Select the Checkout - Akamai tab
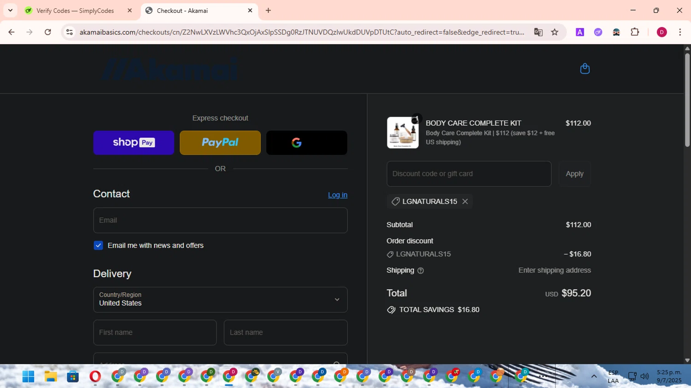Screen dimensions: 691x388 pyautogui.click(x=199, y=11)
